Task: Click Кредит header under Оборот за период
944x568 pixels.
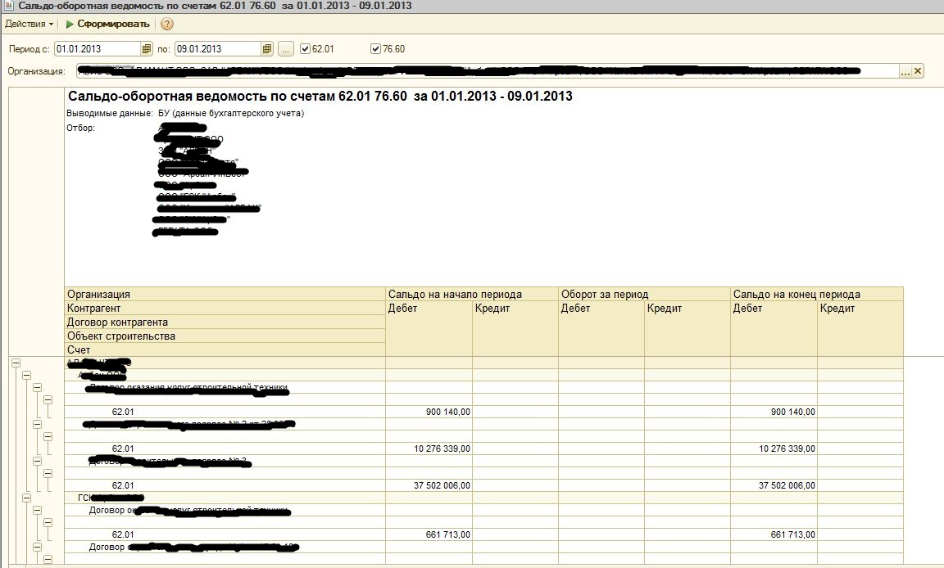Action: tap(687, 328)
